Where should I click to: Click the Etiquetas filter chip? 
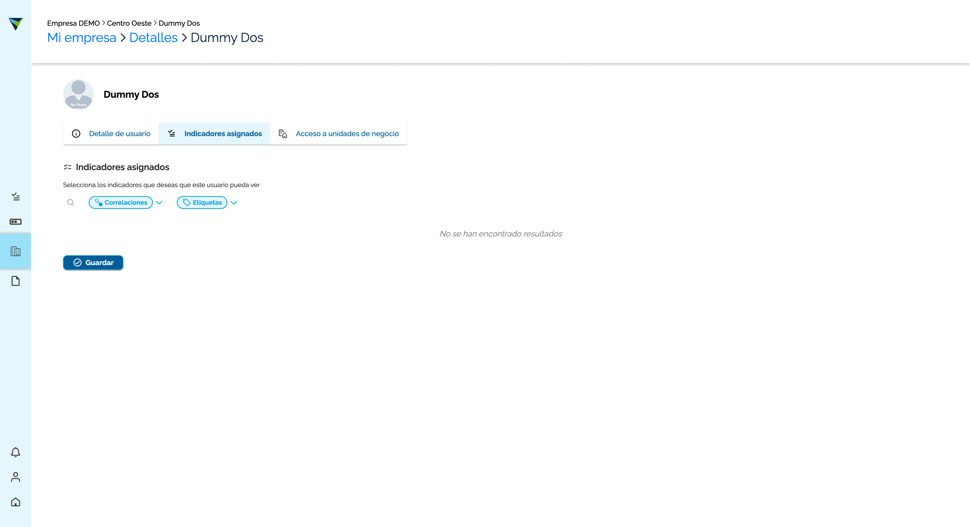click(202, 203)
